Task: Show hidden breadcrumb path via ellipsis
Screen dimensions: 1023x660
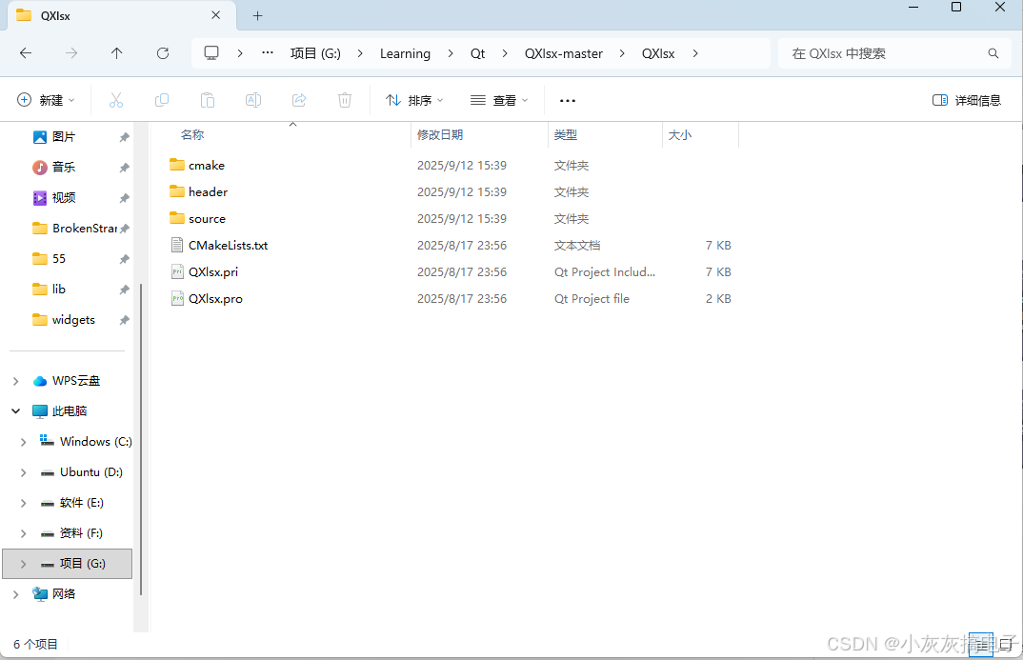Action: click(268, 53)
